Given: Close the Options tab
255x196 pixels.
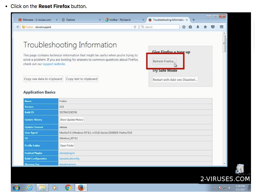Looking at the screenshot, I should tap(100, 20).
